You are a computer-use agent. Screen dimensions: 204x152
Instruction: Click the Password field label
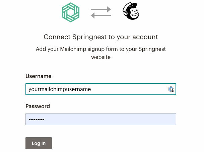tap(38, 106)
